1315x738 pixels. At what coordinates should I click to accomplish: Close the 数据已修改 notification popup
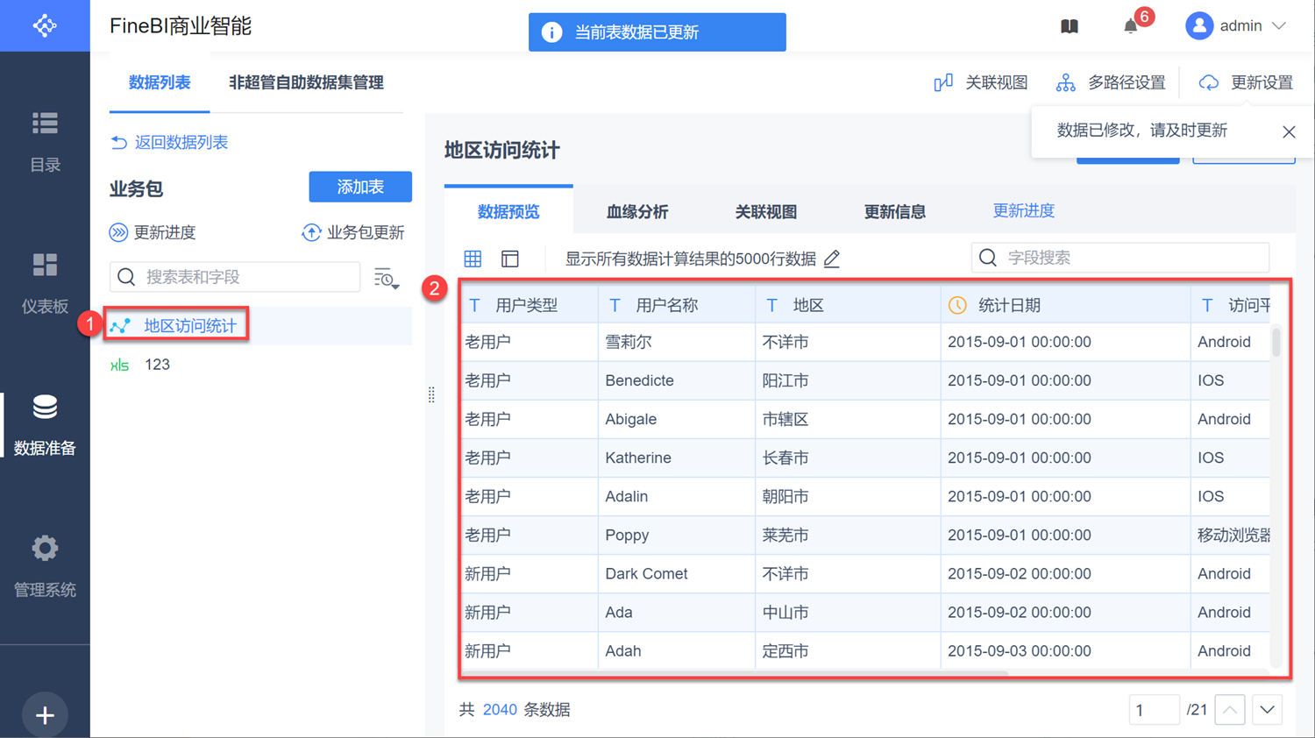(1288, 131)
